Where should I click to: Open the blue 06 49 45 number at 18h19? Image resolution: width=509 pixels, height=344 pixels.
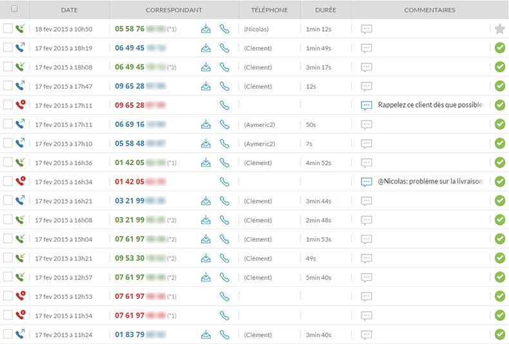pos(140,48)
